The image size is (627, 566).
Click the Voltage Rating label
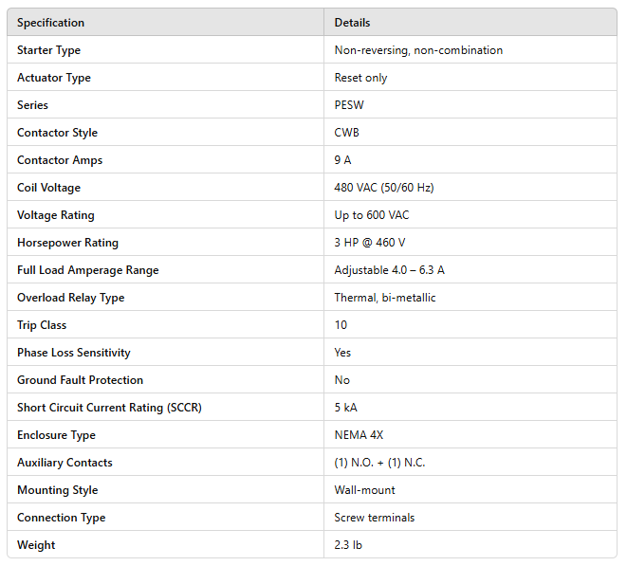click(55, 215)
